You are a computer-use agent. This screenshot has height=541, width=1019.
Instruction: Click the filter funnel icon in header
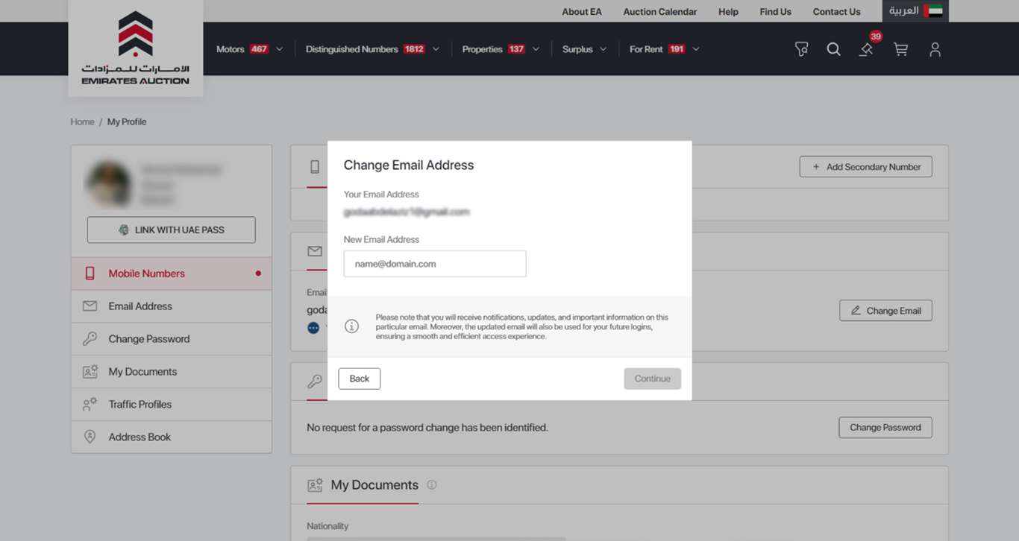point(801,49)
